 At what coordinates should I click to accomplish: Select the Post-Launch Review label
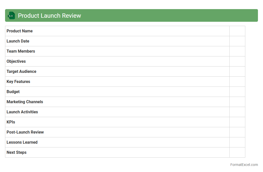tap(25, 132)
